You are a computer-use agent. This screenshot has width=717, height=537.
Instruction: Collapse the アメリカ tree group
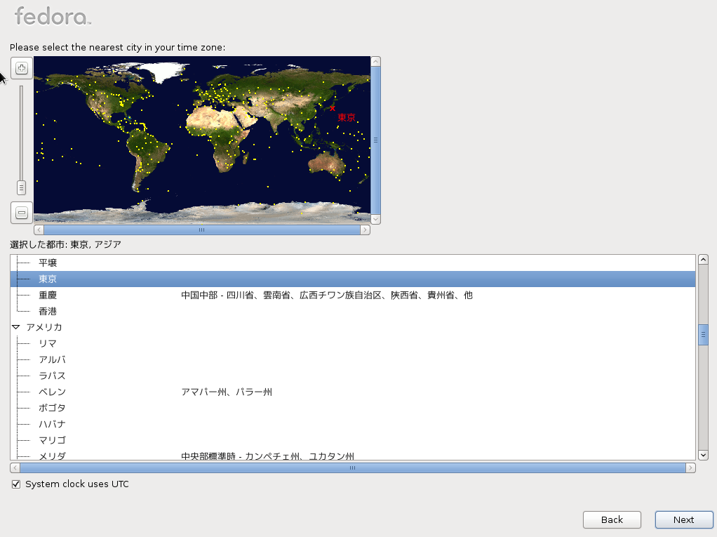click(x=16, y=327)
